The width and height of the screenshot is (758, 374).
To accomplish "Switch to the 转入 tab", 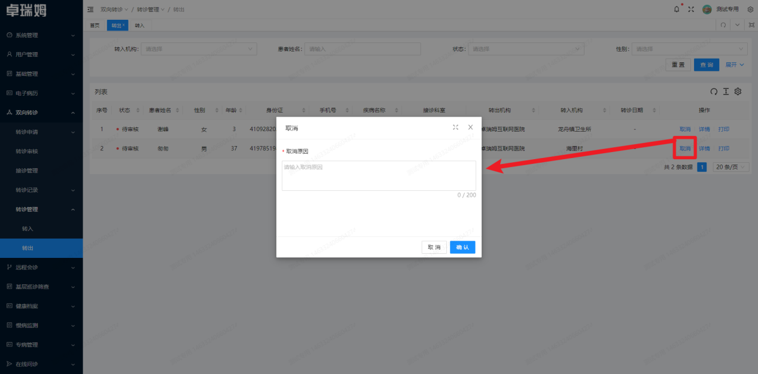I will (139, 25).
